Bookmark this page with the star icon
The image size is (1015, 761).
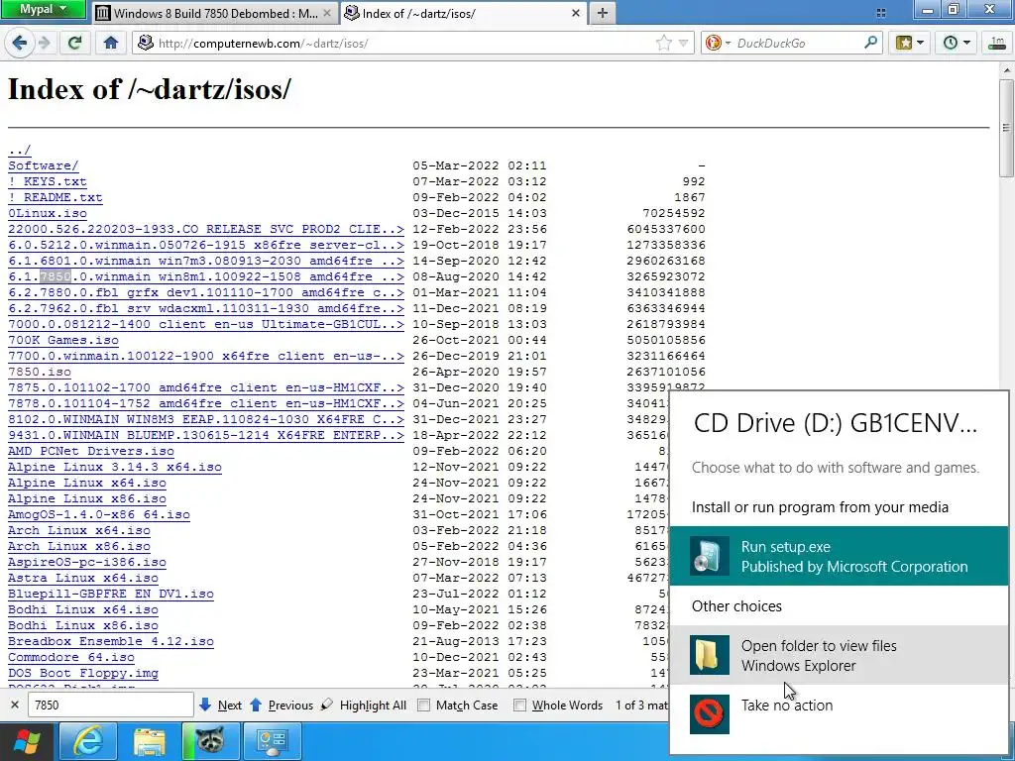pyautogui.click(x=663, y=44)
